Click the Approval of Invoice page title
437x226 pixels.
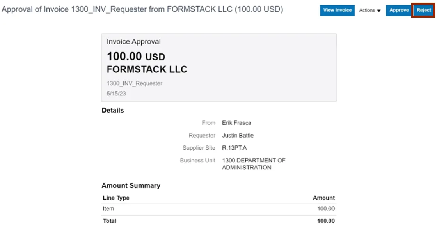click(142, 9)
